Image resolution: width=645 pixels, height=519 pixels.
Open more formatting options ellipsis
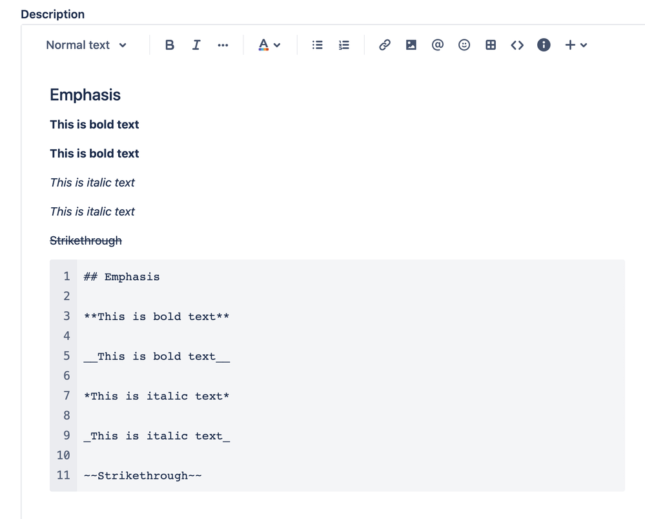click(223, 45)
